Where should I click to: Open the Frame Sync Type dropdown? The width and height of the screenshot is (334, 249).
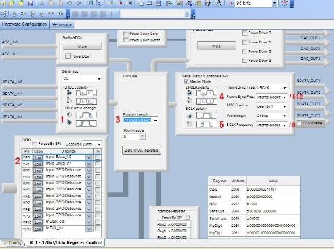pos(285,88)
